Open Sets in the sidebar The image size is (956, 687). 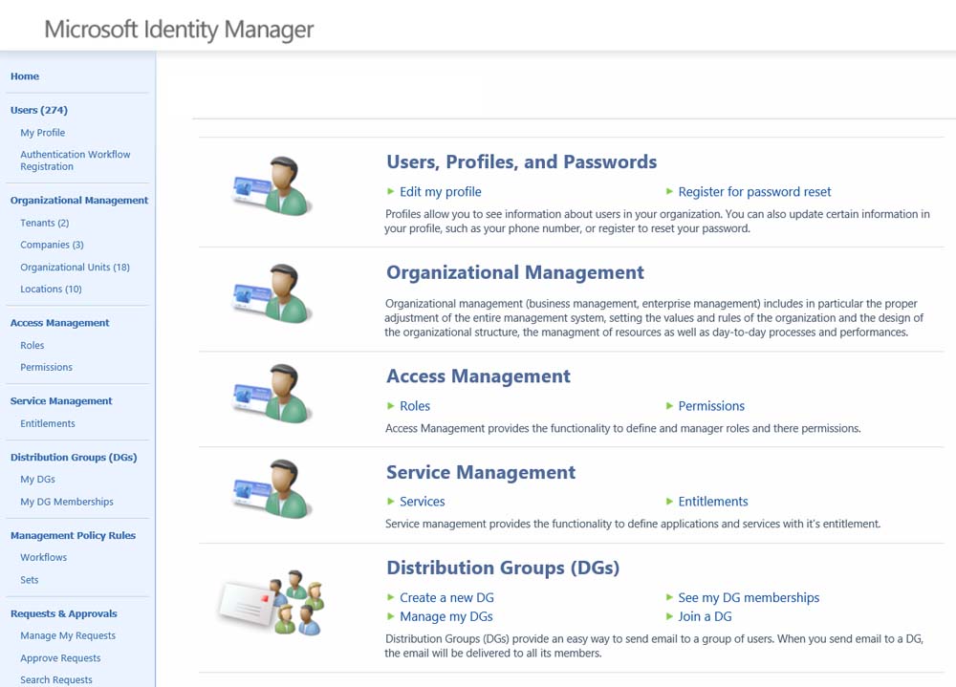click(30, 580)
